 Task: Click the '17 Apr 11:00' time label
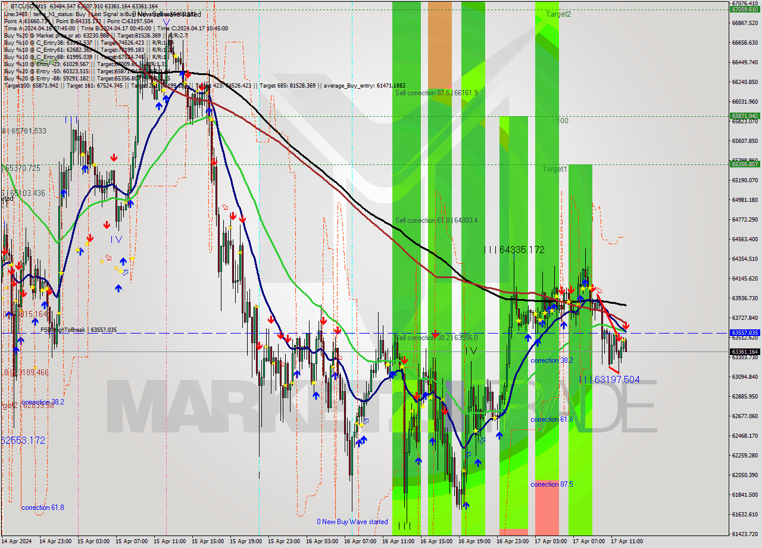(627, 541)
